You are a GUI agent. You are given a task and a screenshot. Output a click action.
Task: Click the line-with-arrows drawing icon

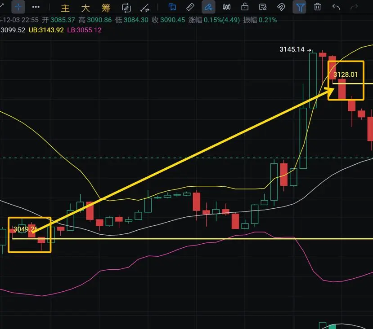pyautogui.click(x=145, y=8)
